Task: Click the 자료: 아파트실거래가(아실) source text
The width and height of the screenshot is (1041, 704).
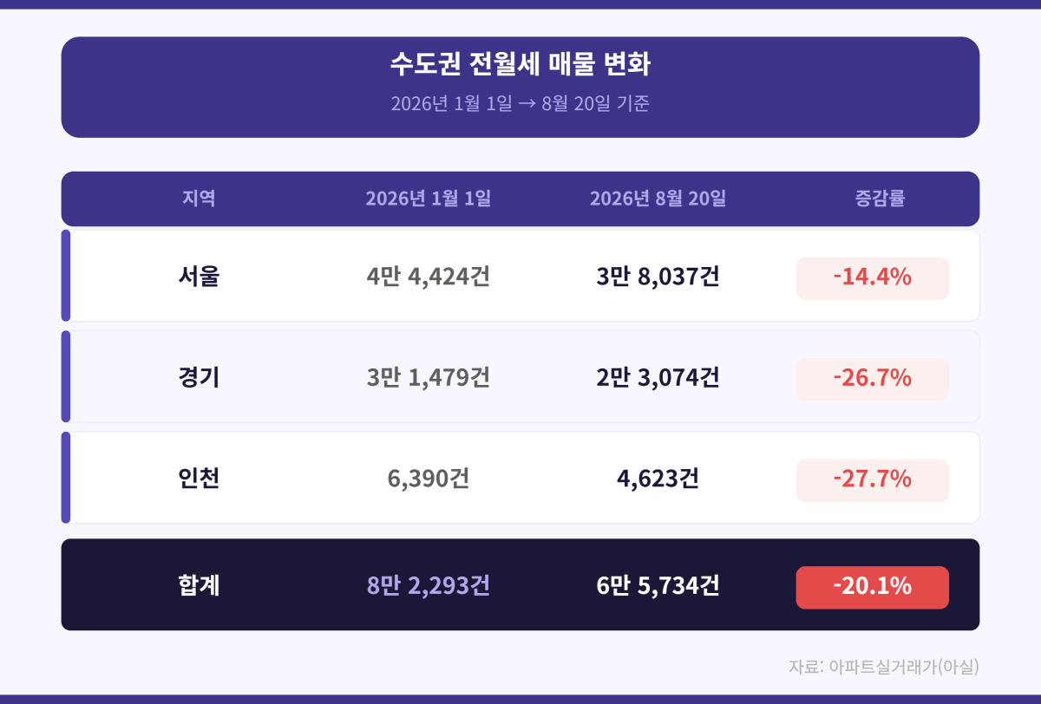Action: pos(884,667)
